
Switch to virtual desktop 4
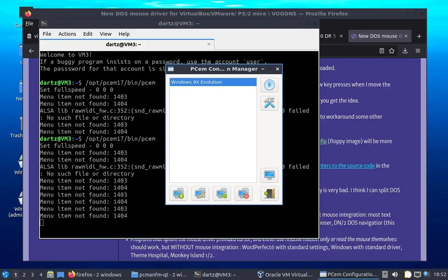click(x=41, y=275)
